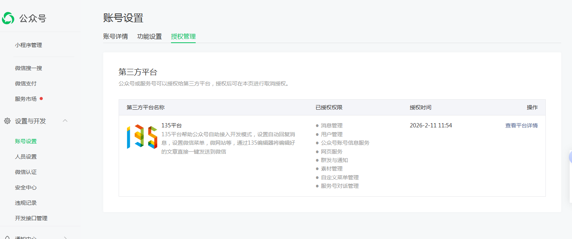Click the 服务号对话管理 permission entry
The height and width of the screenshot is (239, 572).
click(340, 186)
